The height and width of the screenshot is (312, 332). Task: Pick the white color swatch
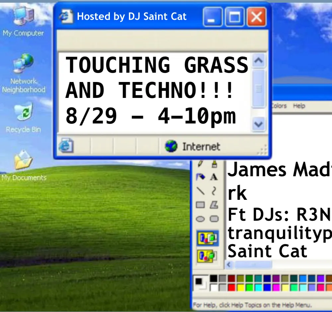(213, 287)
